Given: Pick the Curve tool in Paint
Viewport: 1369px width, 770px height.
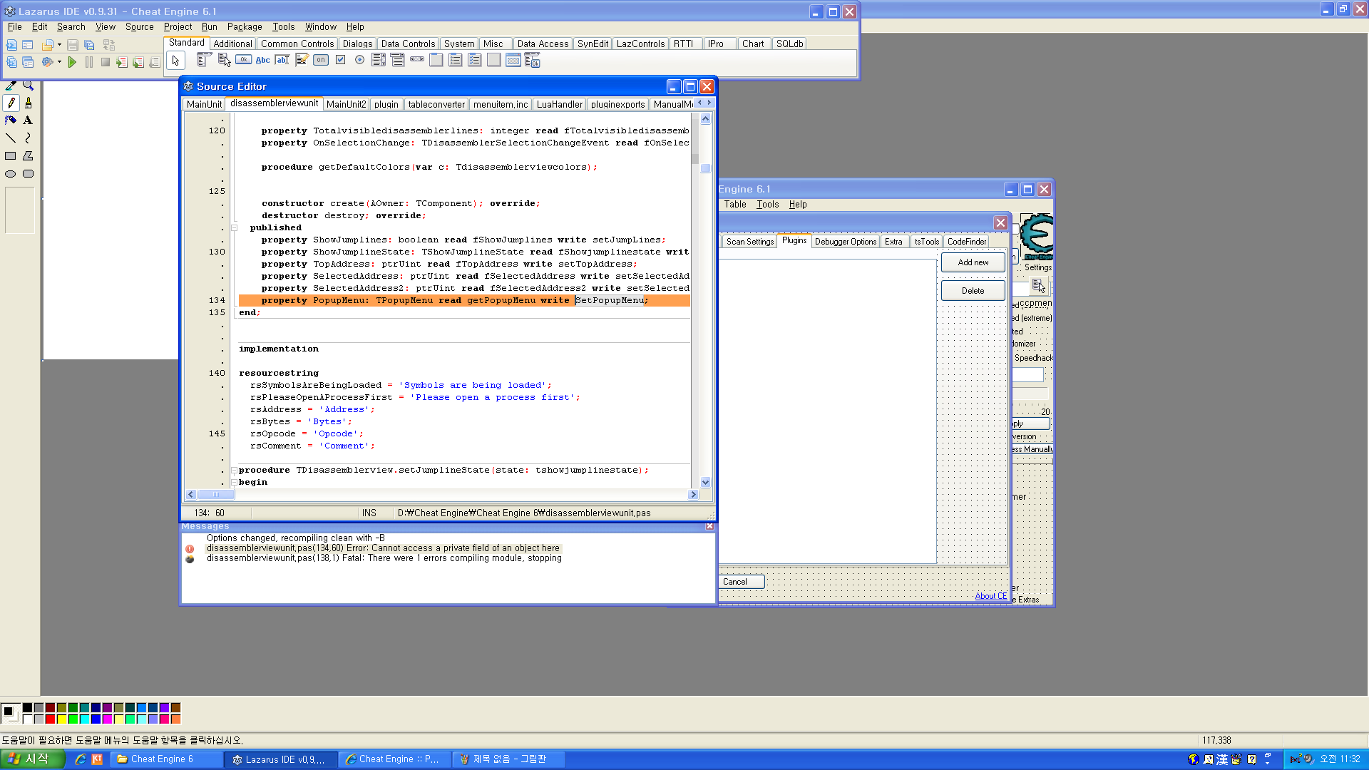Looking at the screenshot, I should click(x=28, y=138).
